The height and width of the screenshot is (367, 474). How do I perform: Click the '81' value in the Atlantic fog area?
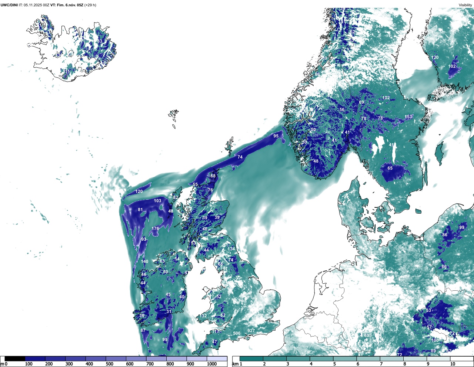coord(140,210)
